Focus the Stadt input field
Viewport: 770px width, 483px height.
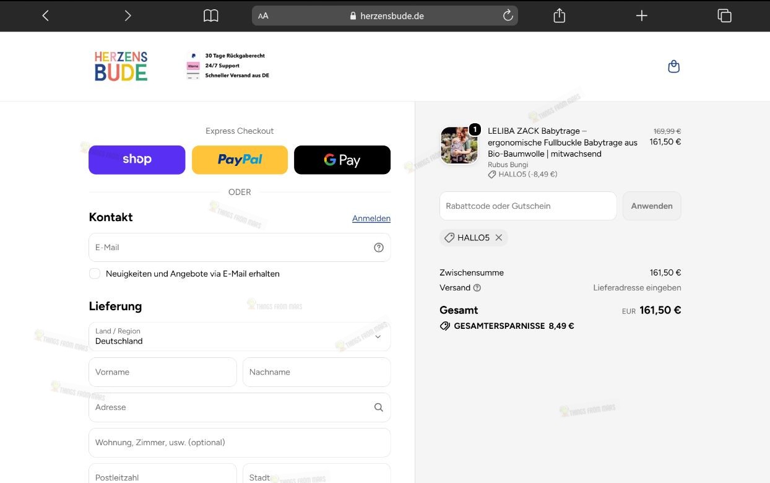(x=317, y=474)
